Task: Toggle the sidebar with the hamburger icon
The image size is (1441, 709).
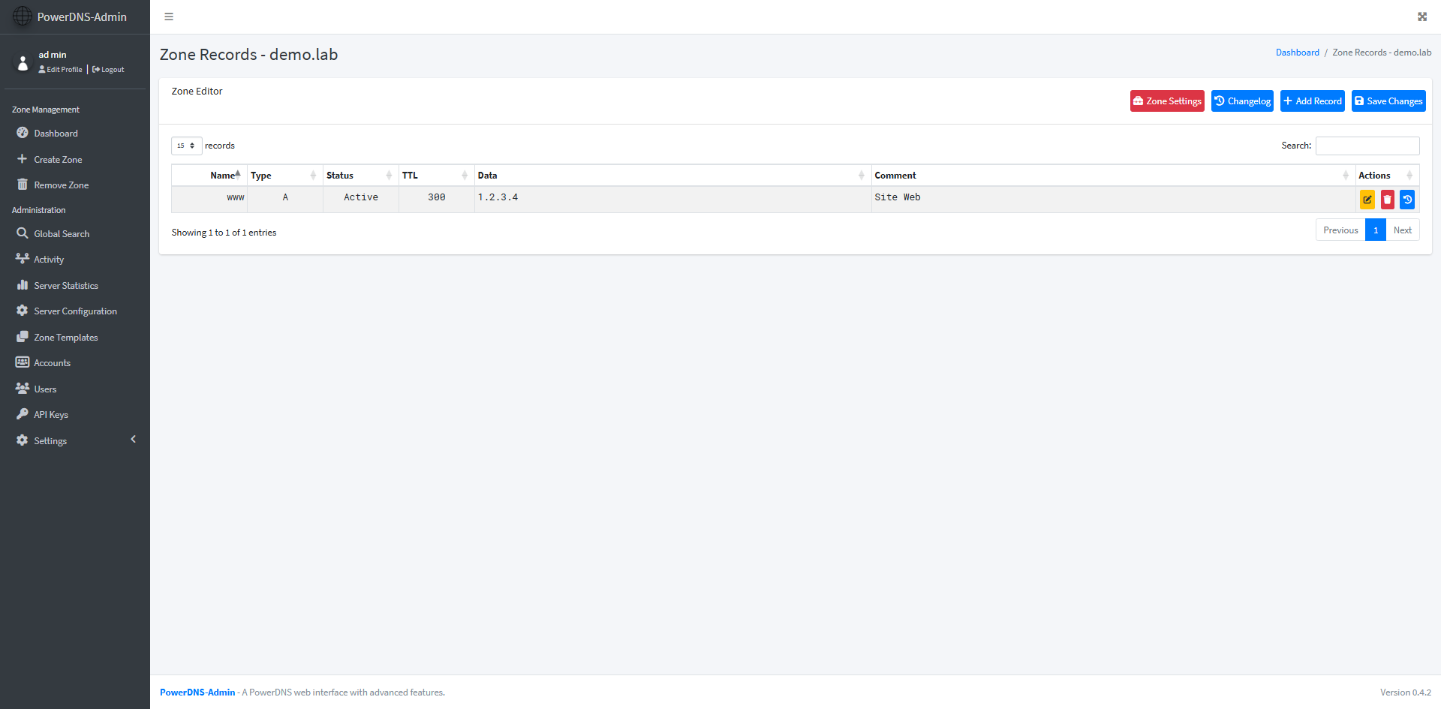Action: [x=169, y=17]
